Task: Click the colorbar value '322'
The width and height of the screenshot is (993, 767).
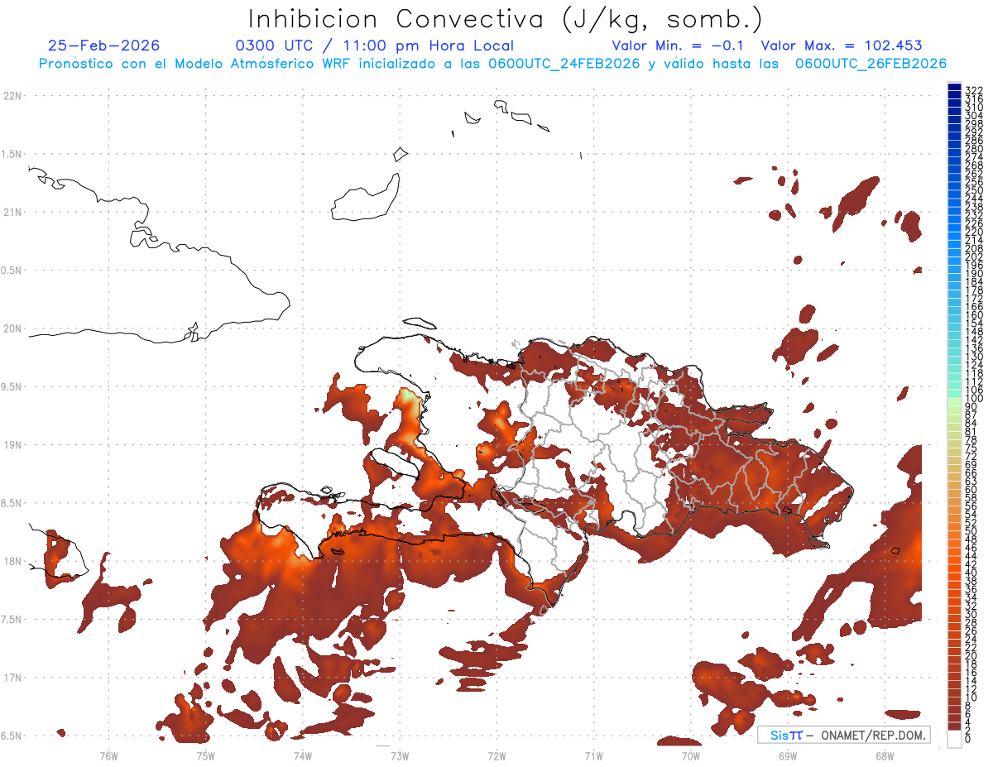Action: tap(973, 89)
